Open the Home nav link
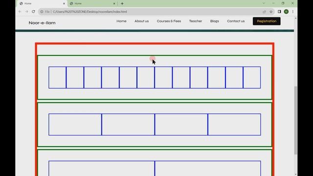Image resolution: width=313 pixels, height=176 pixels. (x=121, y=21)
